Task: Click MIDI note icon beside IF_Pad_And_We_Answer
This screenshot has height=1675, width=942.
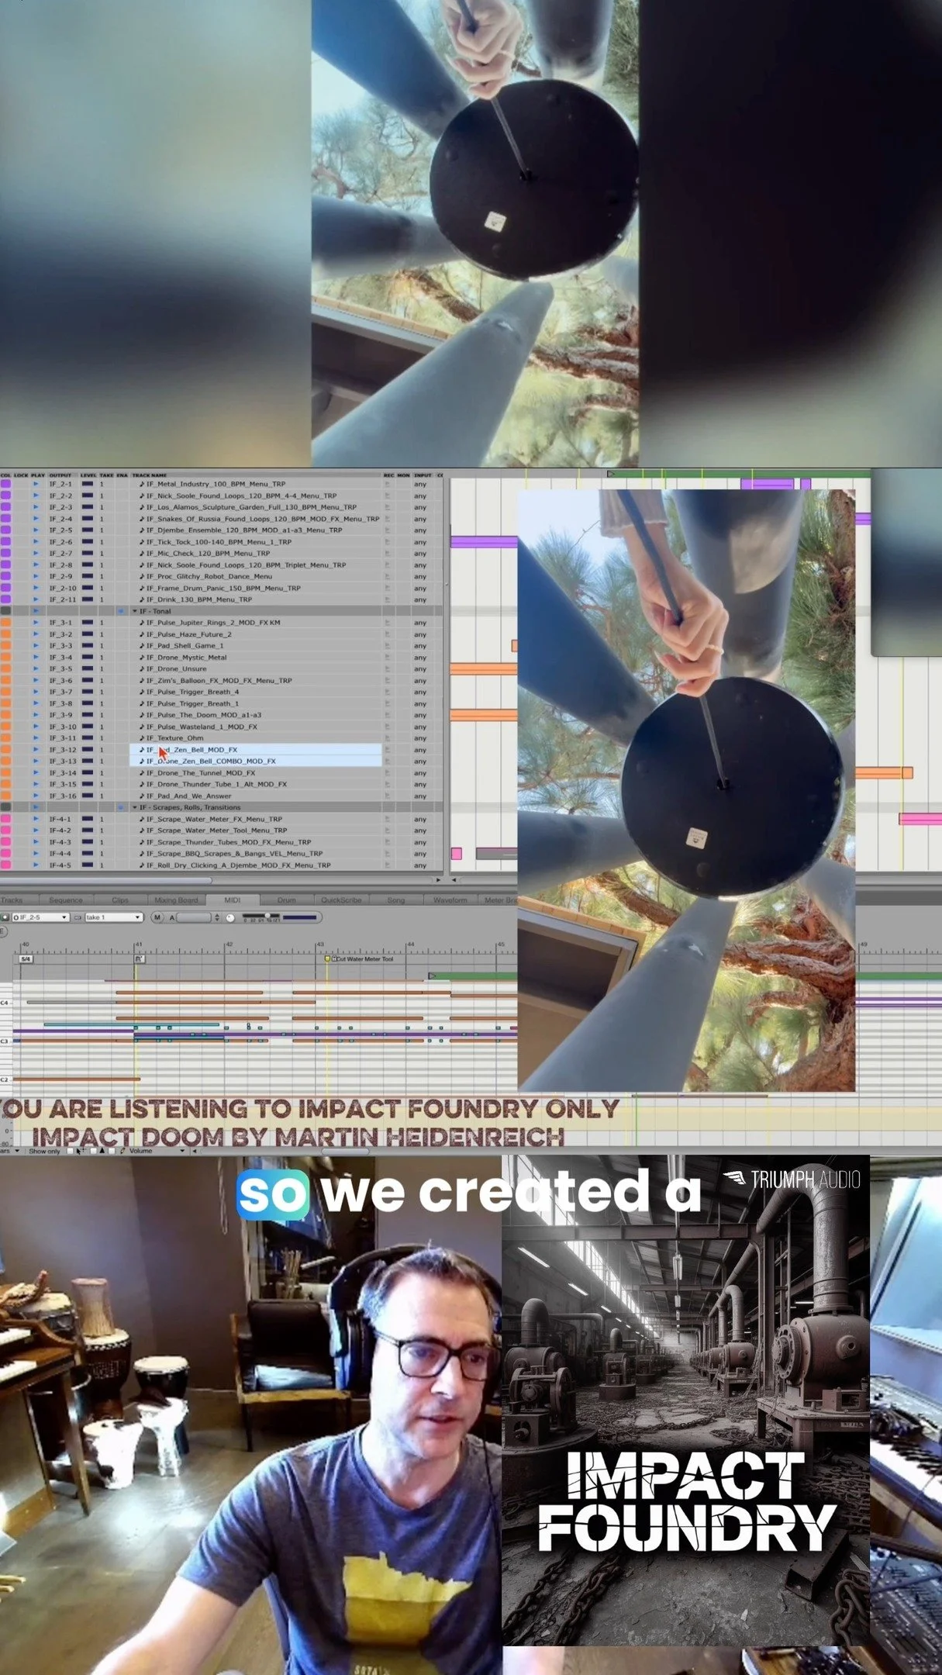Action: (142, 796)
